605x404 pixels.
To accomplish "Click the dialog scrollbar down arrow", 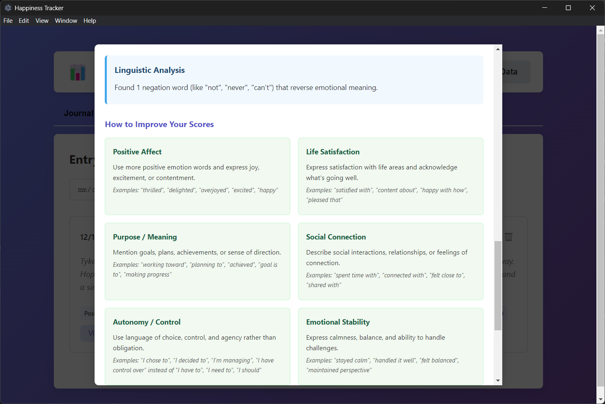I will (498, 381).
